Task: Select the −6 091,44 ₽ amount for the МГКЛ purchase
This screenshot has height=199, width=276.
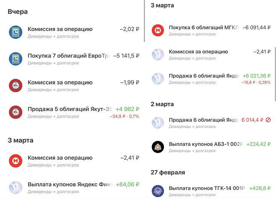Action: coord(257,28)
